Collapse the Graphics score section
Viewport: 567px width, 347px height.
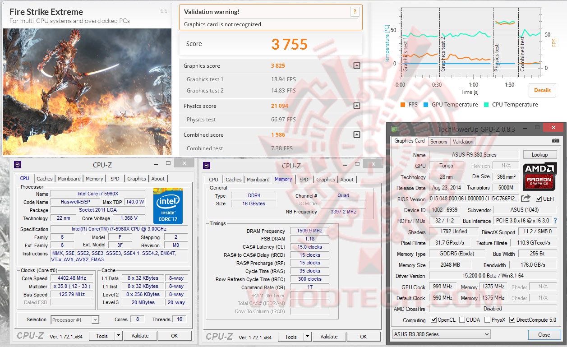point(357,65)
